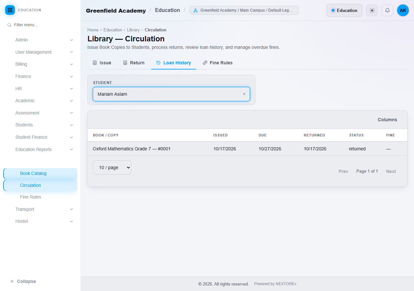Viewport: 414px width, 291px height.
Task: Open the Greenfield Academy / Main Campus selector
Action: point(244,10)
